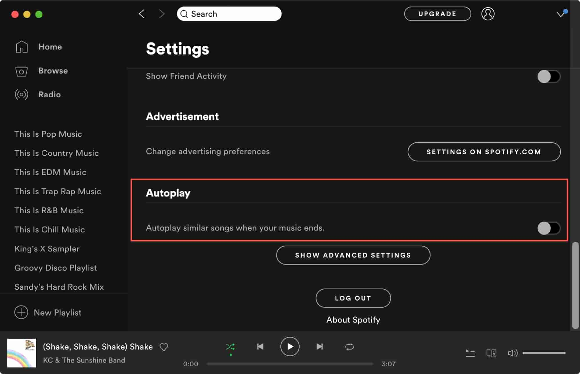Click the back navigation arrow

click(142, 14)
